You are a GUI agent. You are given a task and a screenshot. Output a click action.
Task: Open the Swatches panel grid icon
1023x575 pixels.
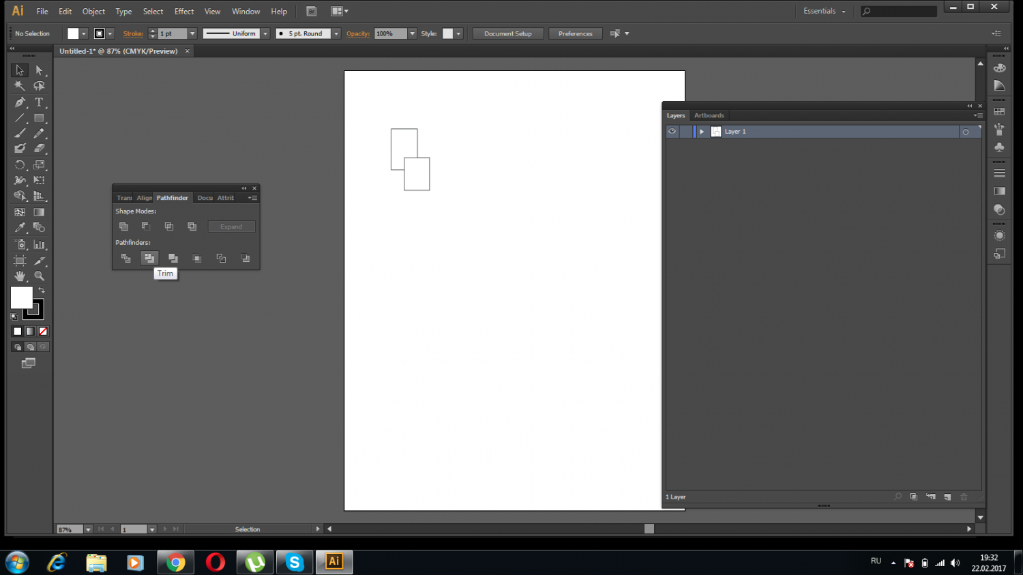pos(1000,111)
